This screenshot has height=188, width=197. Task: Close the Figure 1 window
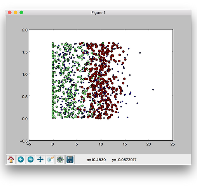click(x=10, y=12)
